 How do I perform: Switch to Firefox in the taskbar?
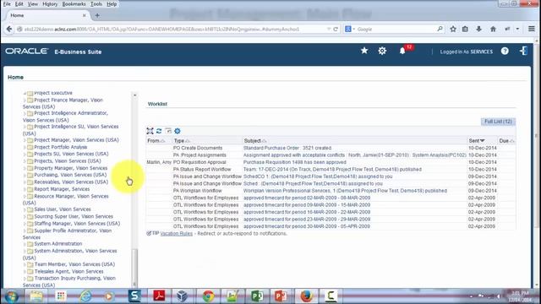tap(306, 296)
